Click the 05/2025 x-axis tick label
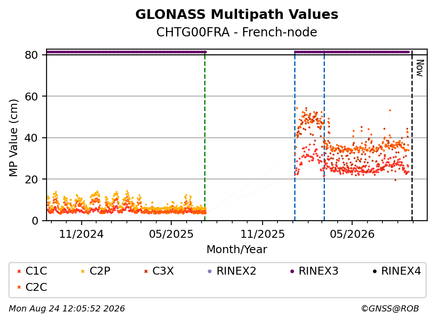This screenshot has width=436, height=322. [x=171, y=234]
